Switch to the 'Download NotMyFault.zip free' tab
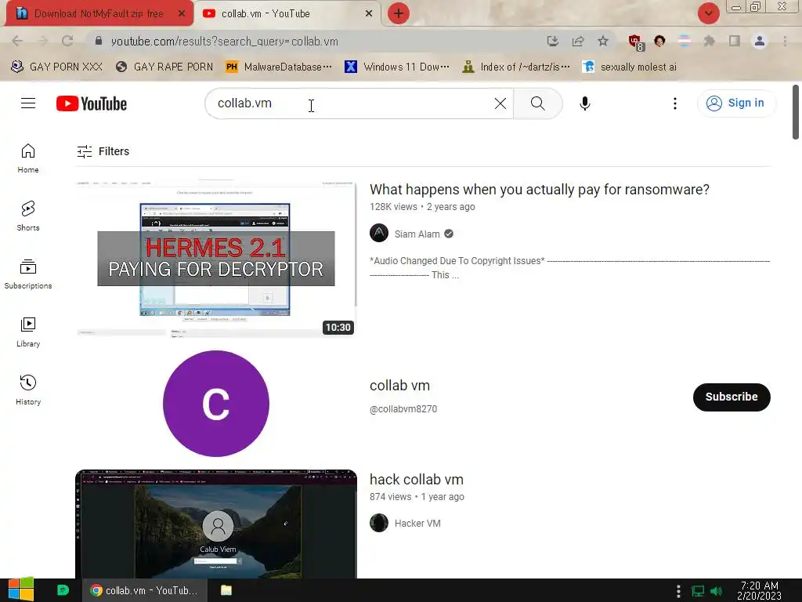 pyautogui.click(x=99, y=14)
